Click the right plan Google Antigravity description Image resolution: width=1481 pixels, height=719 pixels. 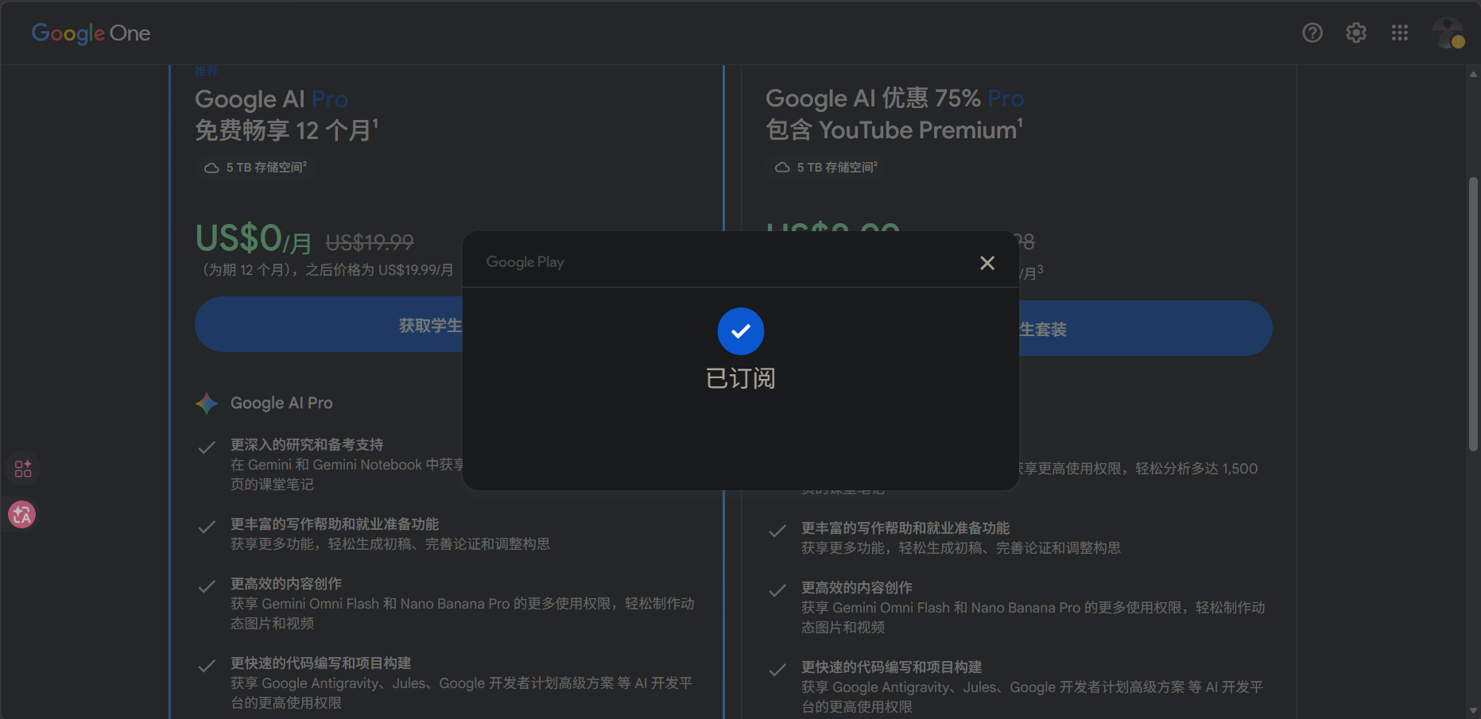[x=1033, y=697]
